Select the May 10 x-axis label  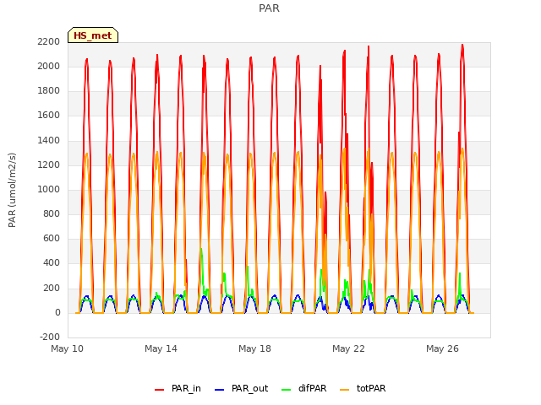[68, 348]
